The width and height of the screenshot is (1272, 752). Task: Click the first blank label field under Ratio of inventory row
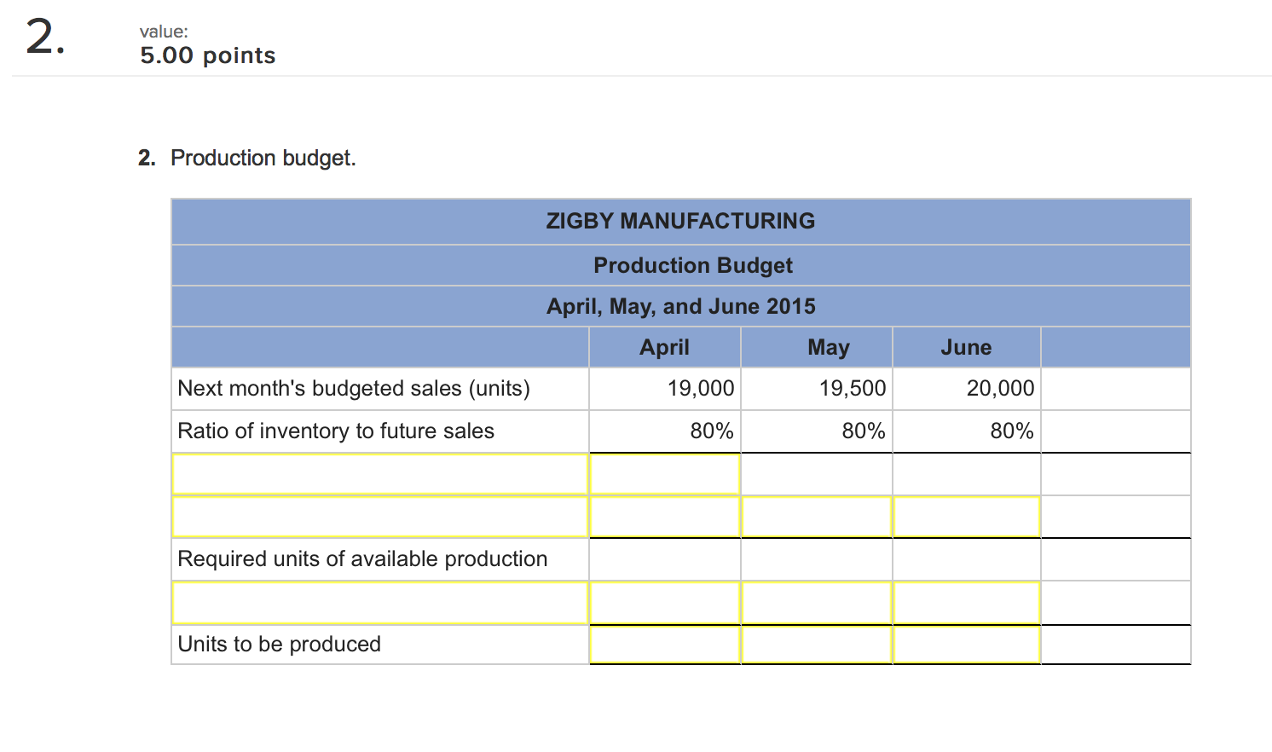[379, 474]
